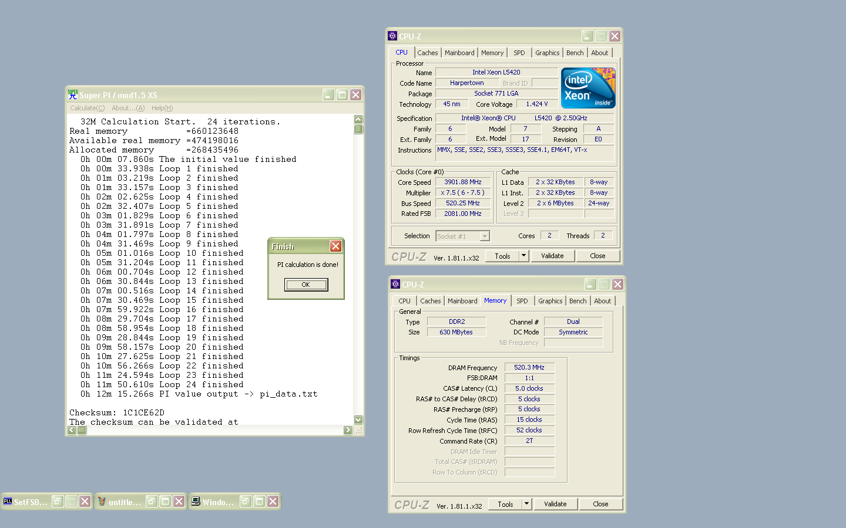Screen dimensions: 846x528
Task: Maximize the Super PI window
Action: [342, 94]
